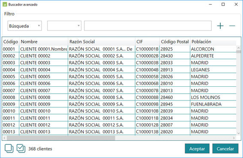This screenshot has width=243, height=158.
Task: Click the Aceptar button
Action: point(197,149)
